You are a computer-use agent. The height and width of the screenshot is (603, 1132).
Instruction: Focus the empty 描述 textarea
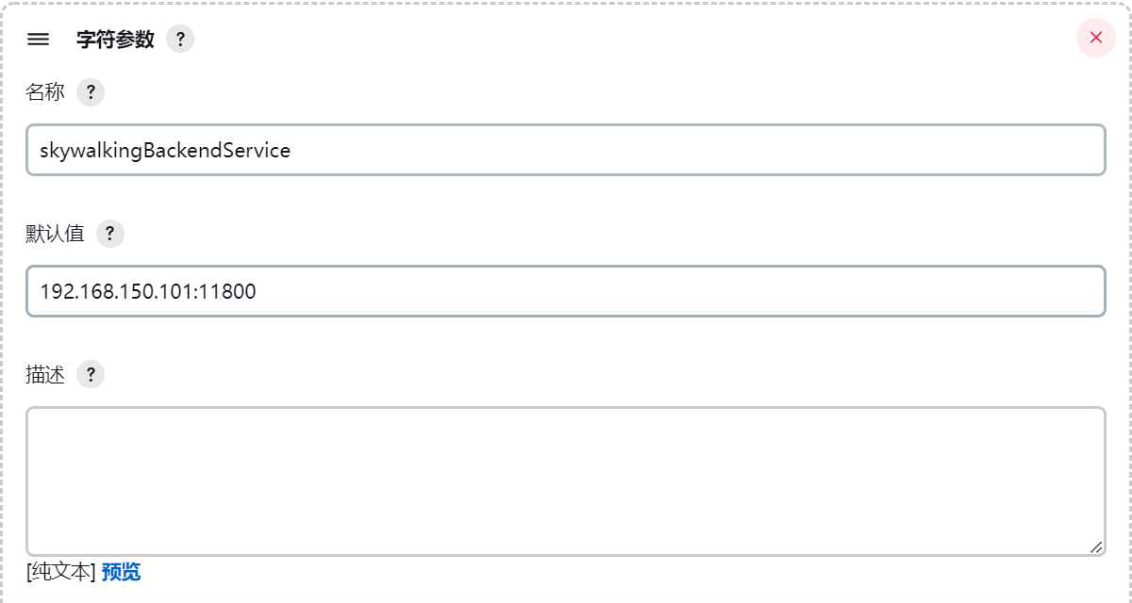(566, 481)
